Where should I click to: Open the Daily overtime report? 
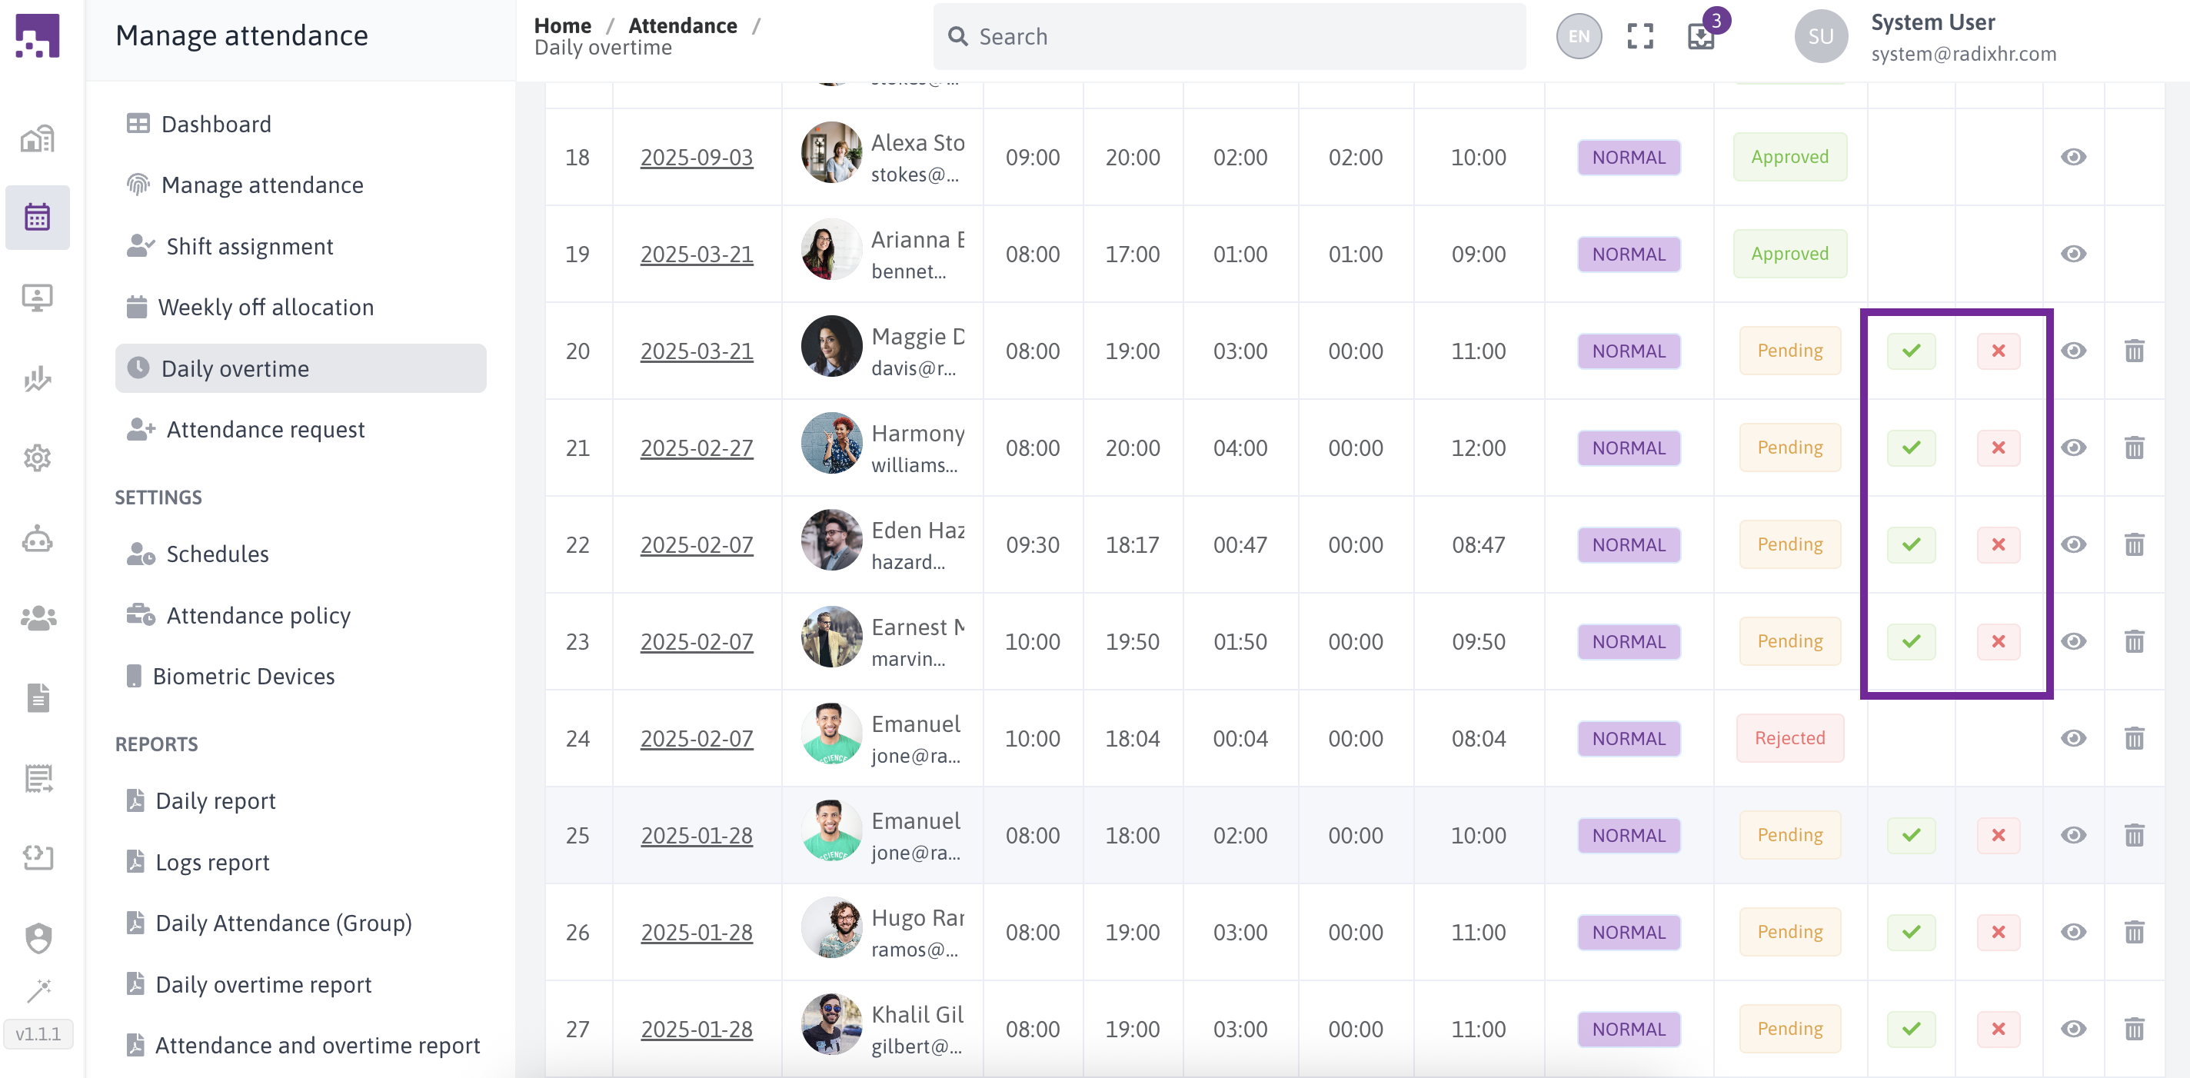(263, 984)
